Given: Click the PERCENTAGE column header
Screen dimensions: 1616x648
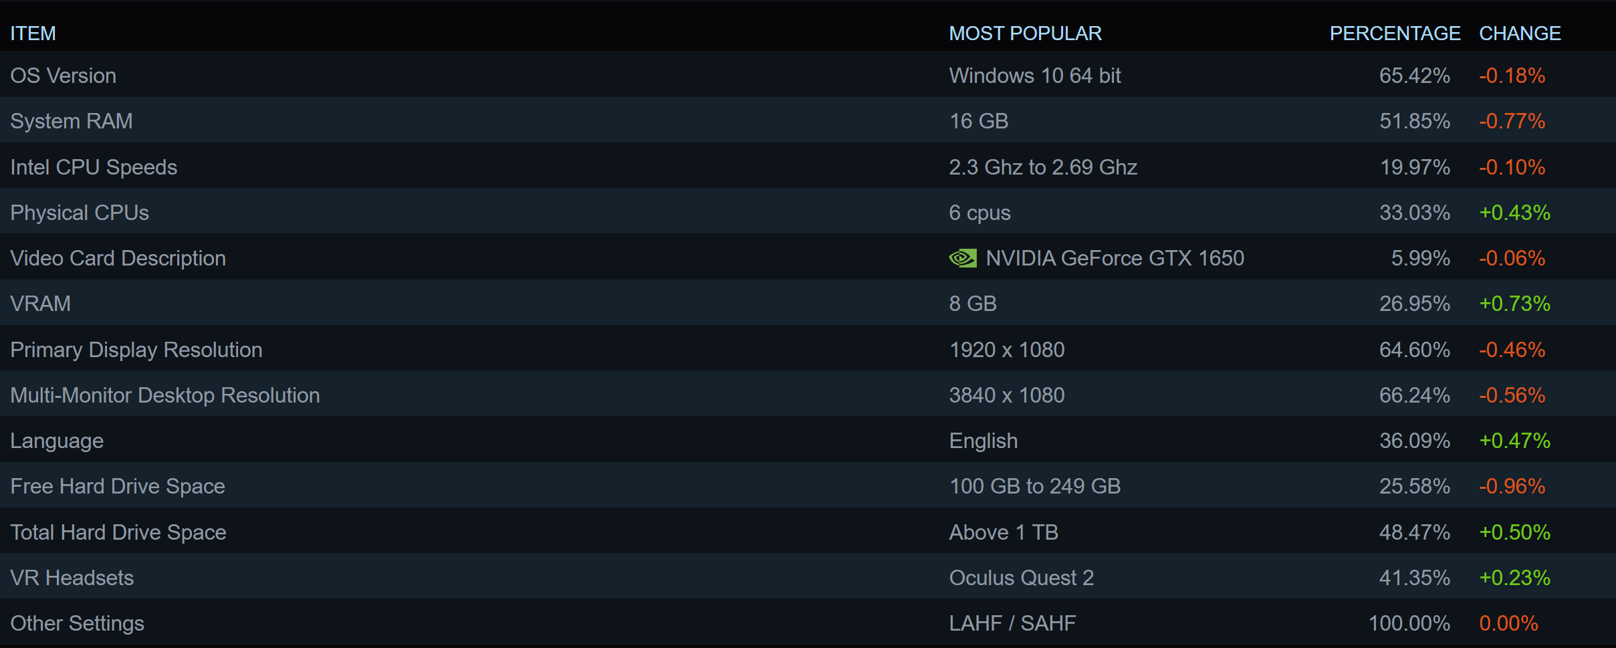Looking at the screenshot, I should [x=1395, y=33].
